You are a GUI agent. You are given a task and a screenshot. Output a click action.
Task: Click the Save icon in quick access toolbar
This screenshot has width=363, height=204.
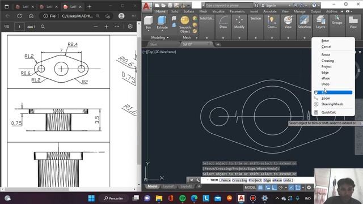170,5
